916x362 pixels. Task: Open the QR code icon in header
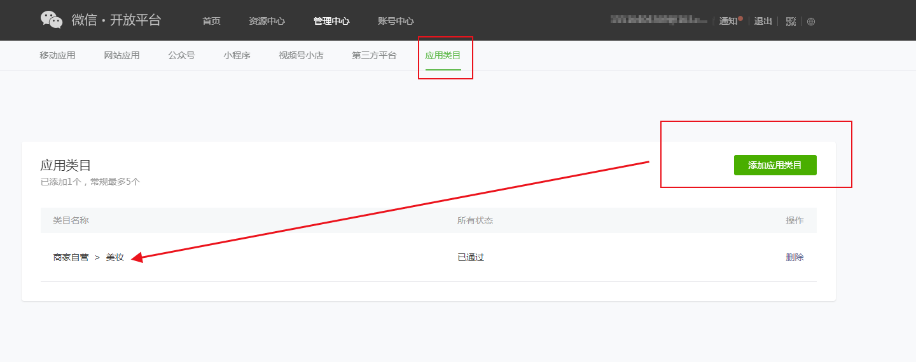point(791,22)
